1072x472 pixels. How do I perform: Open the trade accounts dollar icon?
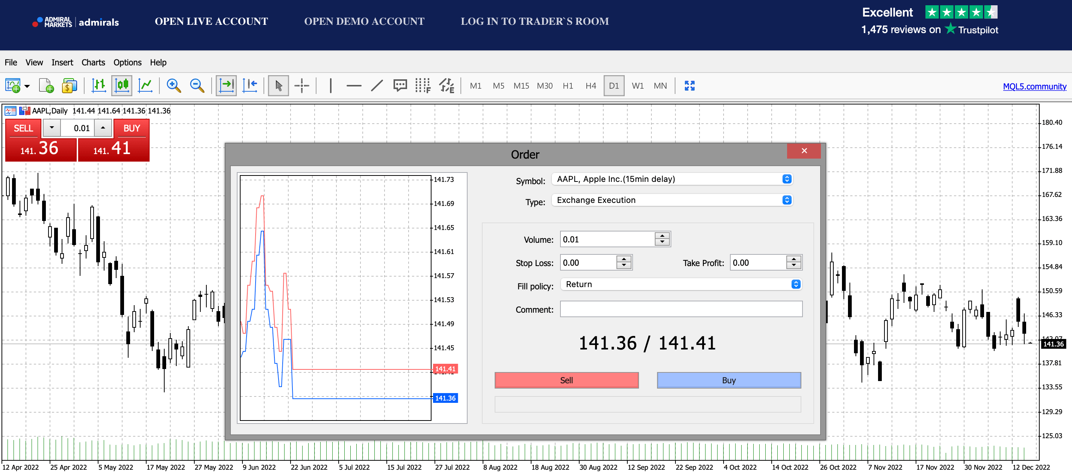(x=70, y=86)
